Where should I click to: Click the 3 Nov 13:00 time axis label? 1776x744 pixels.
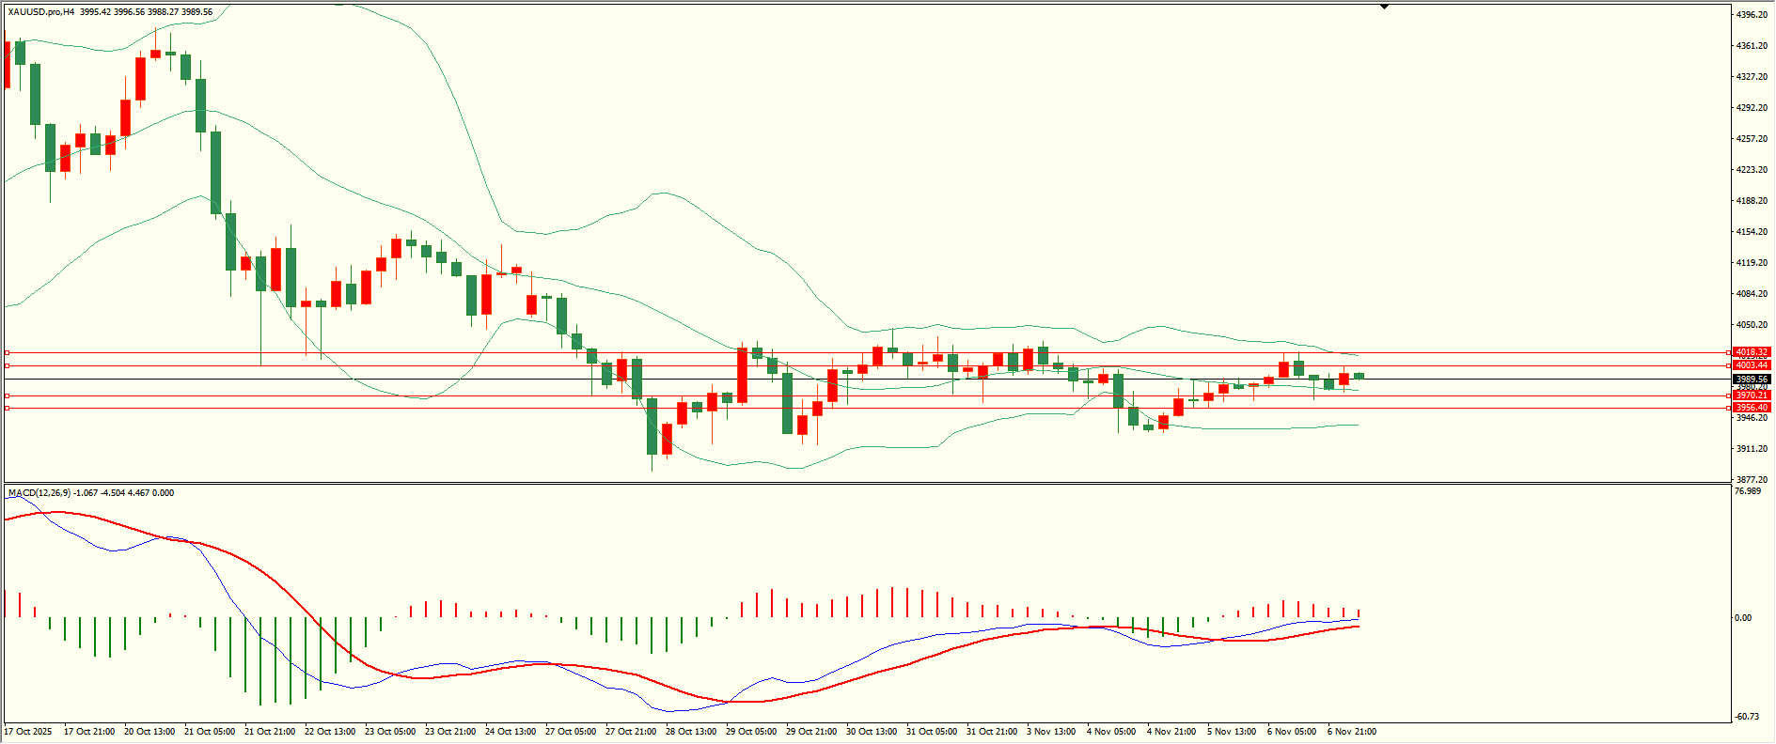(x=1051, y=732)
